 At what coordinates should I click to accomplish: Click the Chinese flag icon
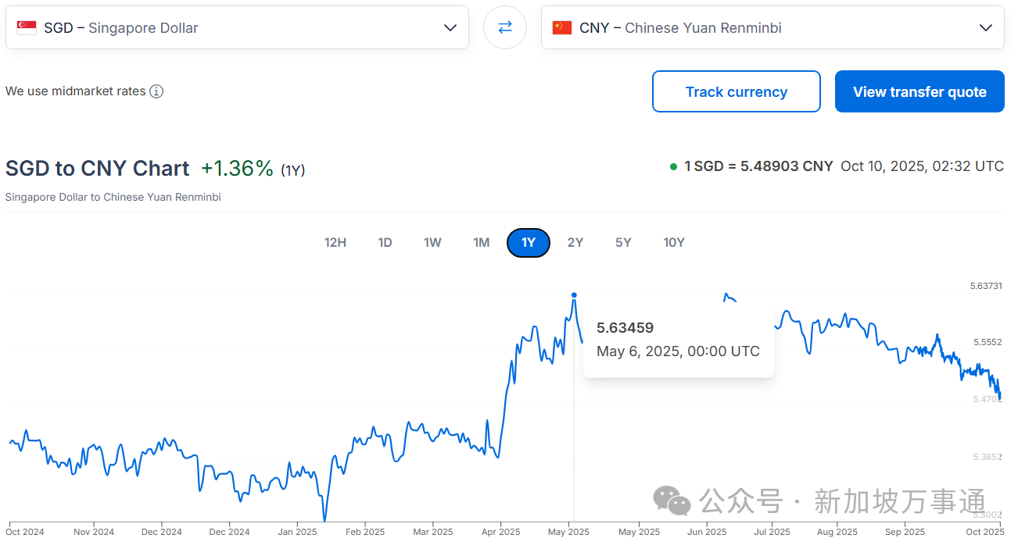point(561,27)
